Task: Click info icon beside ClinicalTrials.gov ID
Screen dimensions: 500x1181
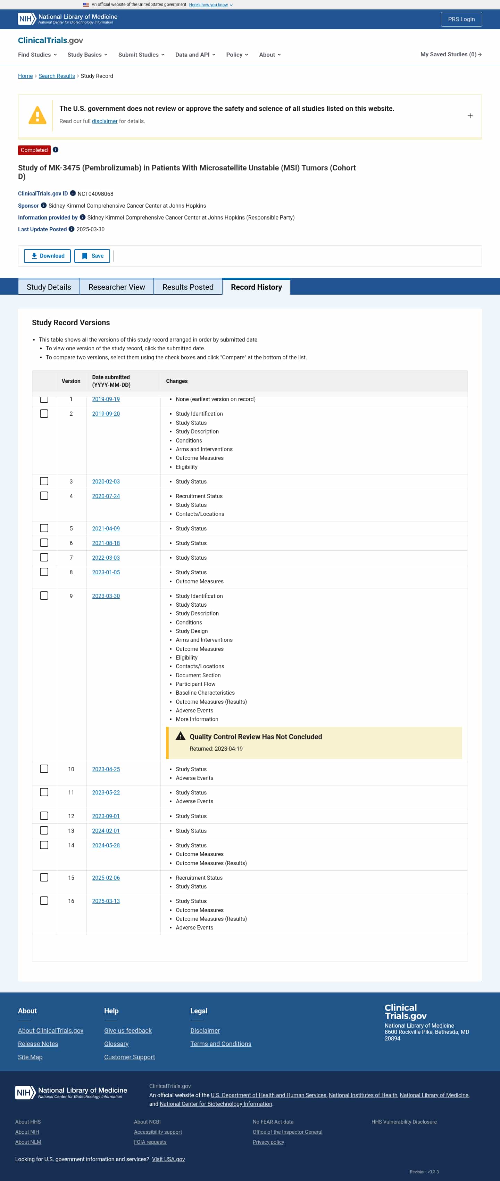Action: coord(73,193)
